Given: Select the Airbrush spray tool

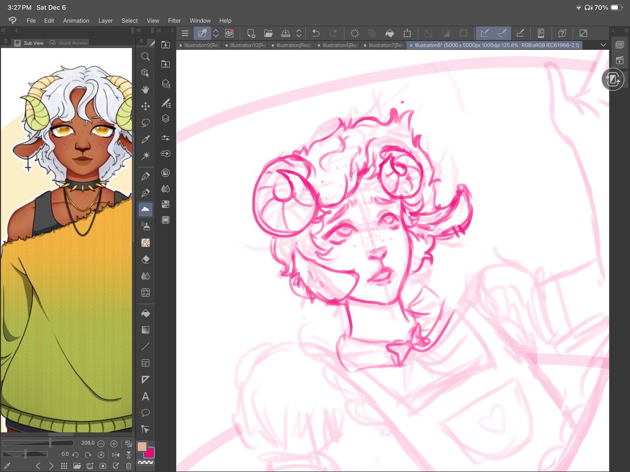Looking at the screenshot, I should click(145, 226).
